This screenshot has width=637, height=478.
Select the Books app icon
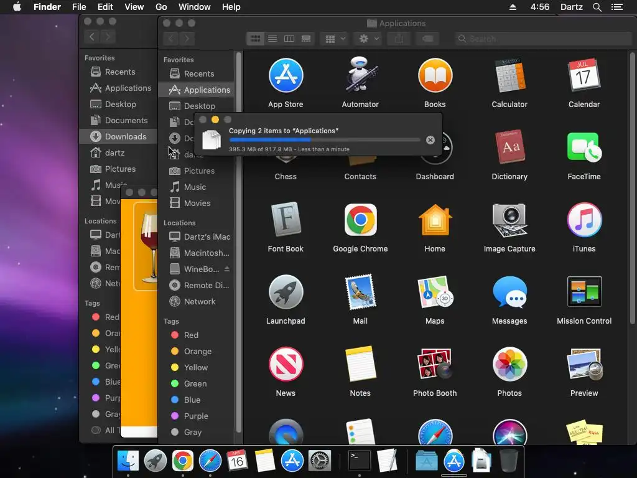click(x=435, y=75)
